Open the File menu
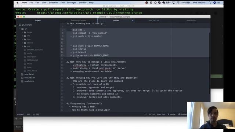 click(x=31, y=3)
